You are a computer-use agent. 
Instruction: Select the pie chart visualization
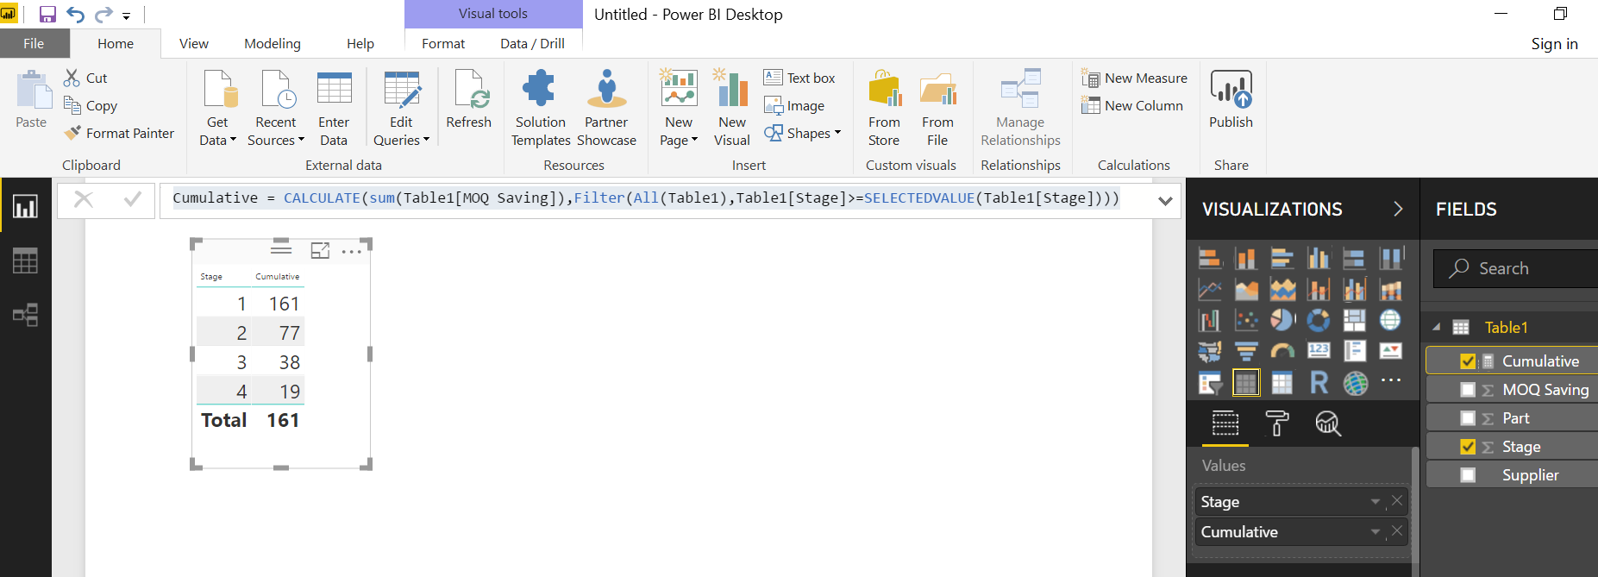coord(1282,321)
